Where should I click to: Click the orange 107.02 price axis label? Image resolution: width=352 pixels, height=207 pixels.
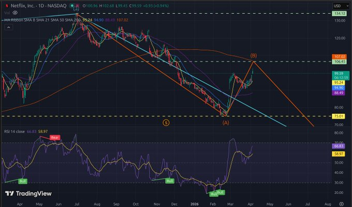tap(340, 57)
